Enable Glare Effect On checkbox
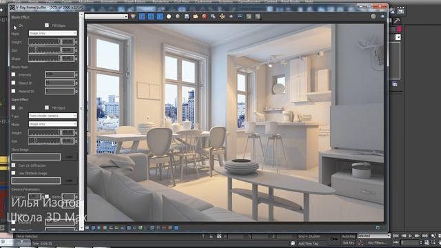The image size is (441, 248). coord(13,107)
